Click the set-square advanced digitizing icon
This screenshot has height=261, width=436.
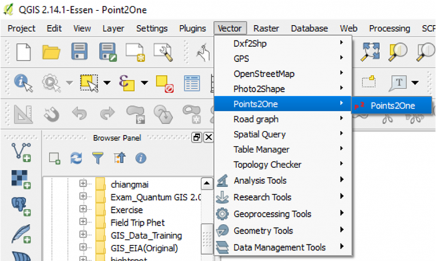coord(23,114)
